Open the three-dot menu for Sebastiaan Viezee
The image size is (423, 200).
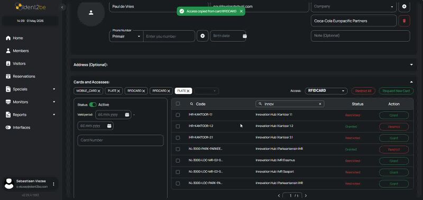(x=53, y=184)
